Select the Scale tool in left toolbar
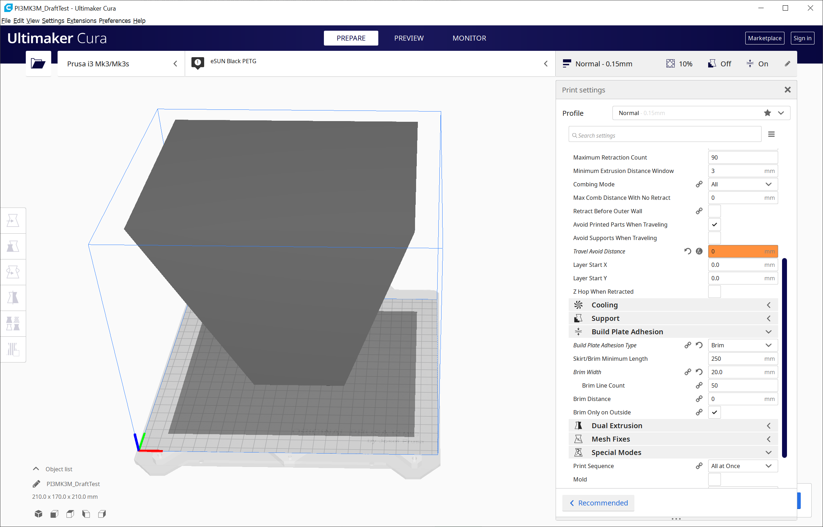Screen dimensions: 823x527 [13, 246]
